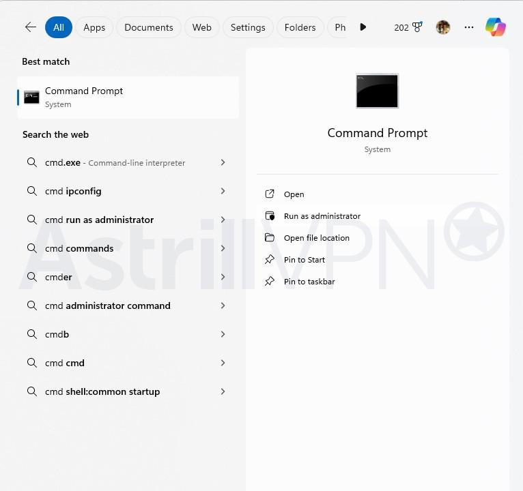Switch to the Apps filter tab
This screenshot has width=523, height=491.
94,27
